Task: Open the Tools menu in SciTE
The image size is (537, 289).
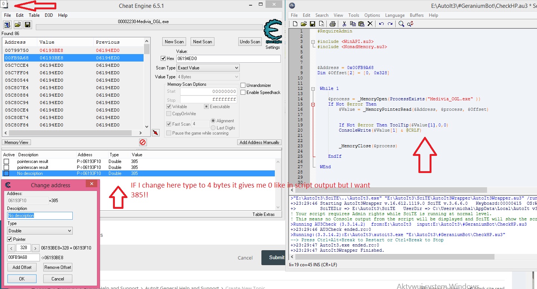Action: pos(354,15)
